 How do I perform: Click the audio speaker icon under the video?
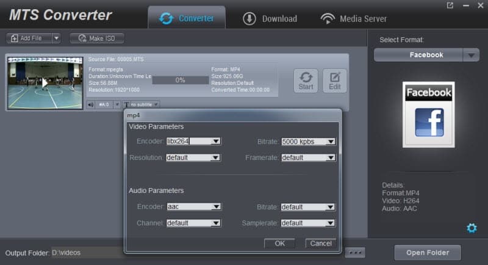click(91, 104)
